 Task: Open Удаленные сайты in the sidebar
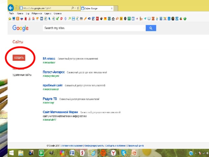pos(22,75)
